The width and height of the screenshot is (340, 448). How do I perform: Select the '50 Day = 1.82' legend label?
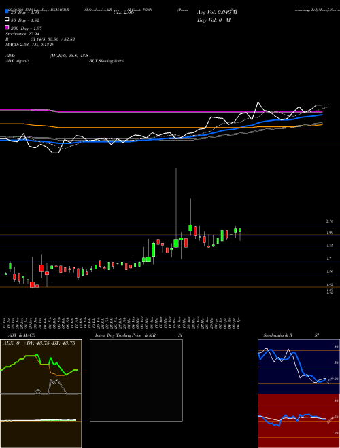25,20
